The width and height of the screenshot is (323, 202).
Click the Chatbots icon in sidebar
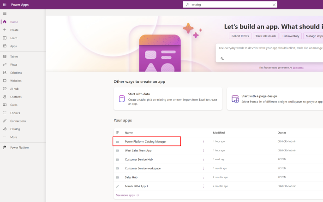(x=5, y=97)
